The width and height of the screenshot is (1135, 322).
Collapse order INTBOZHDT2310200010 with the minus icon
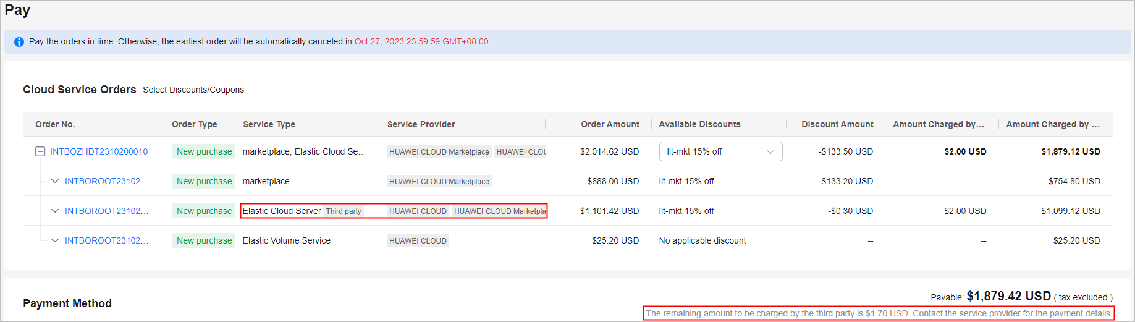pyautogui.click(x=40, y=151)
